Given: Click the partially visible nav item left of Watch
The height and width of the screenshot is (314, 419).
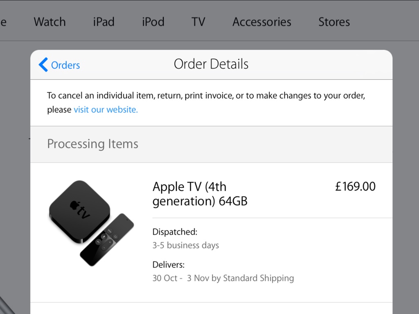Looking at the screenshot, I should coord(3,22).
